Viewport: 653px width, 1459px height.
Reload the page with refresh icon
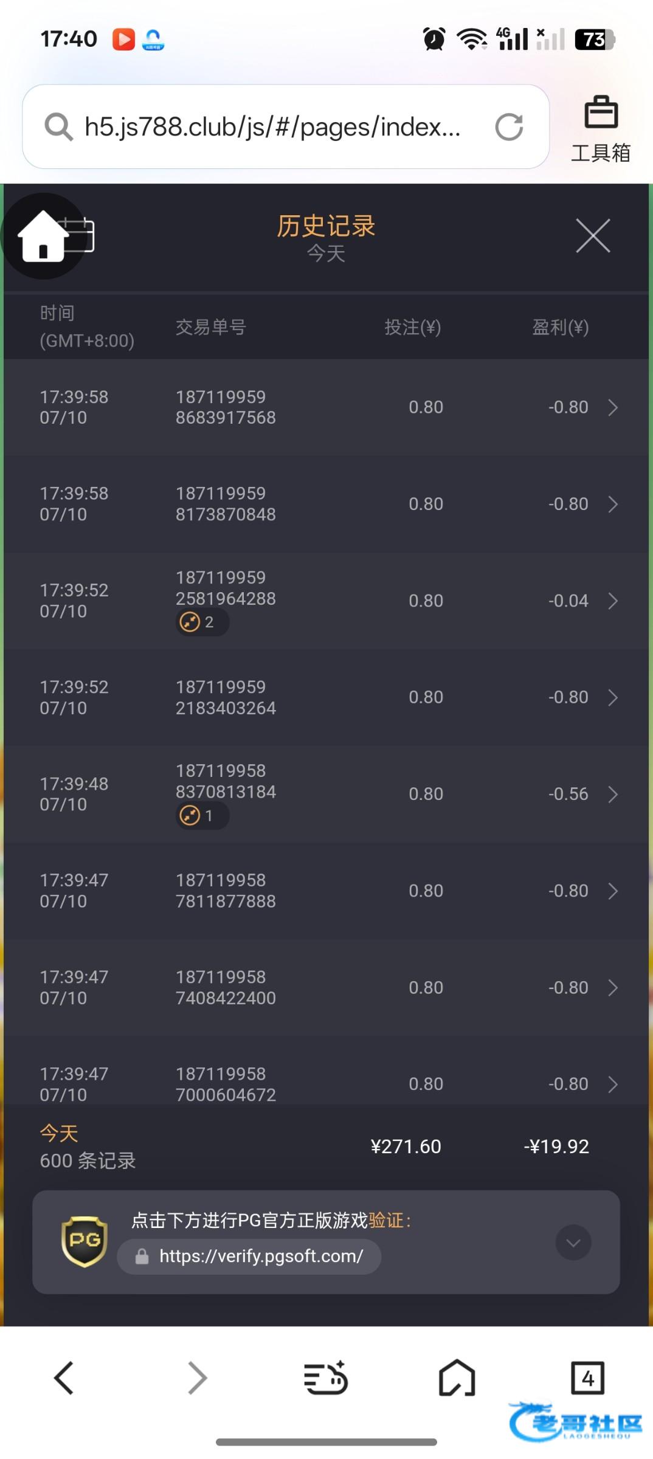[509, 127]
